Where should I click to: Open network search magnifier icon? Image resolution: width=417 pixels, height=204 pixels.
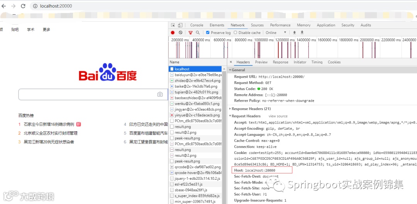tap(198, 33)
